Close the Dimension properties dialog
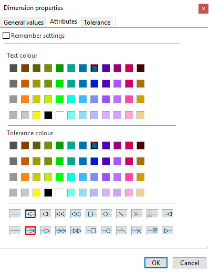 pyautogui.click(x=203, y=8)
